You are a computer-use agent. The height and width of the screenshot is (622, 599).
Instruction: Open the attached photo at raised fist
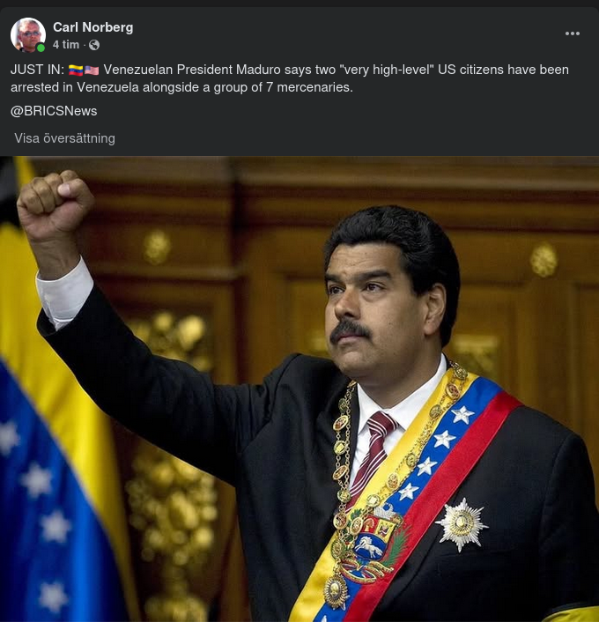click(54, 204)
